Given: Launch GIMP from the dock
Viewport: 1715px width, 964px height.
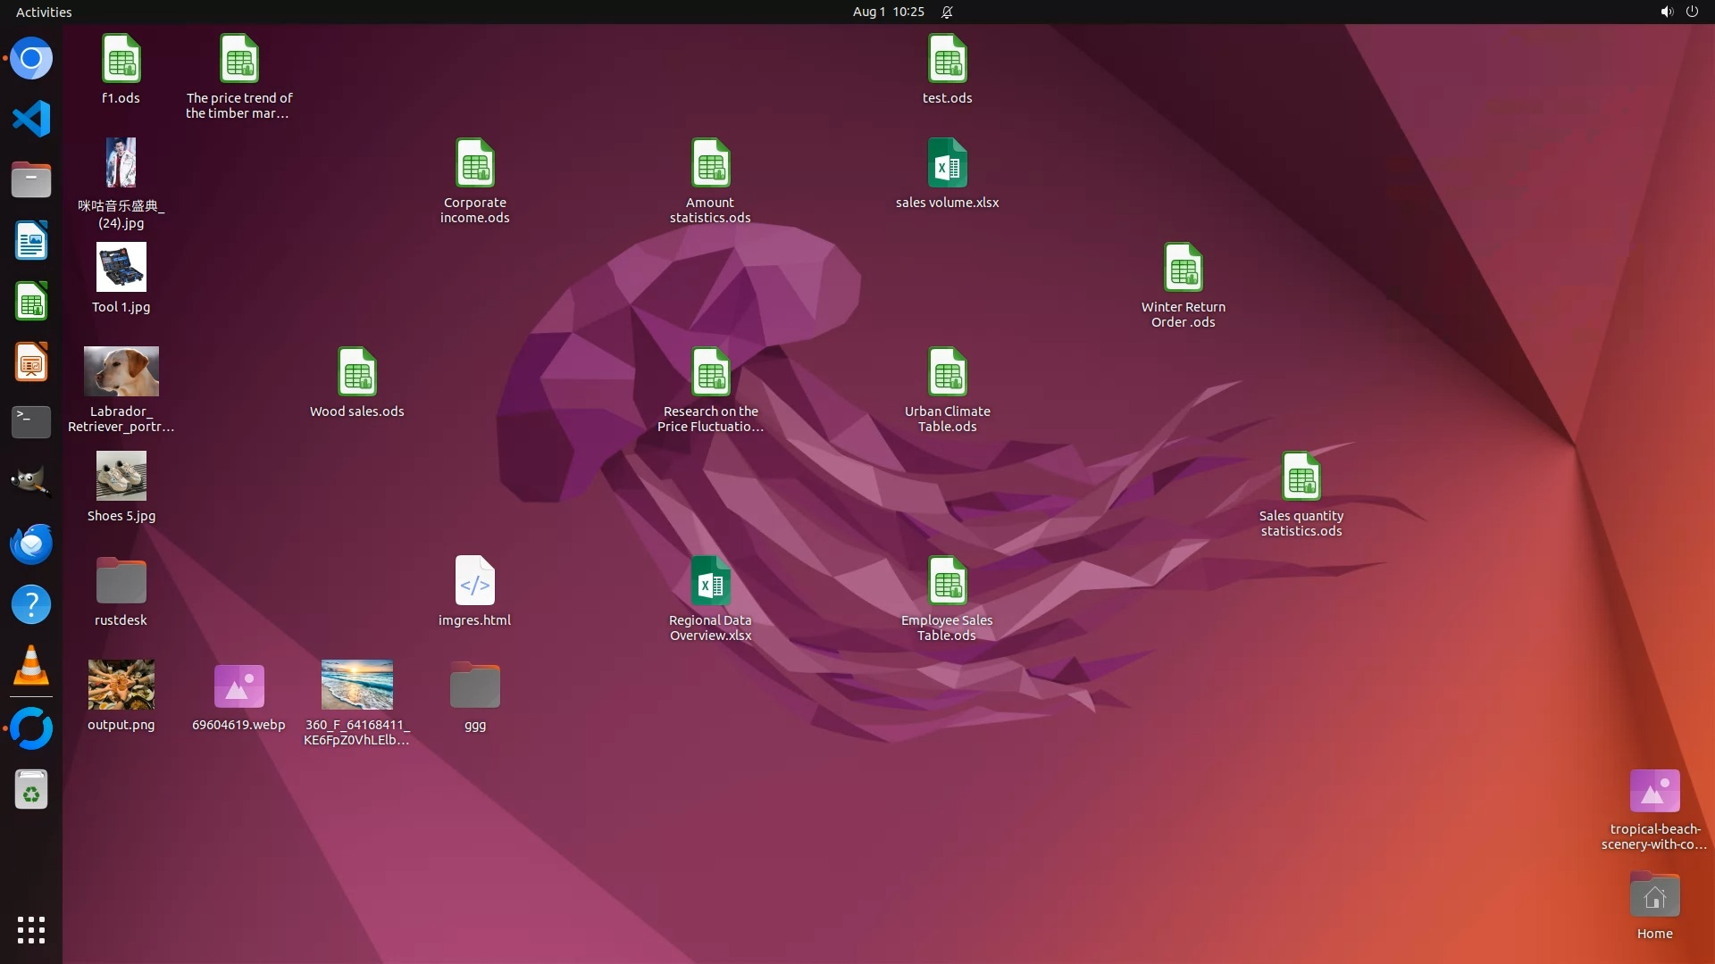Looking at the screenshot, I should click(x=31, y=482).
